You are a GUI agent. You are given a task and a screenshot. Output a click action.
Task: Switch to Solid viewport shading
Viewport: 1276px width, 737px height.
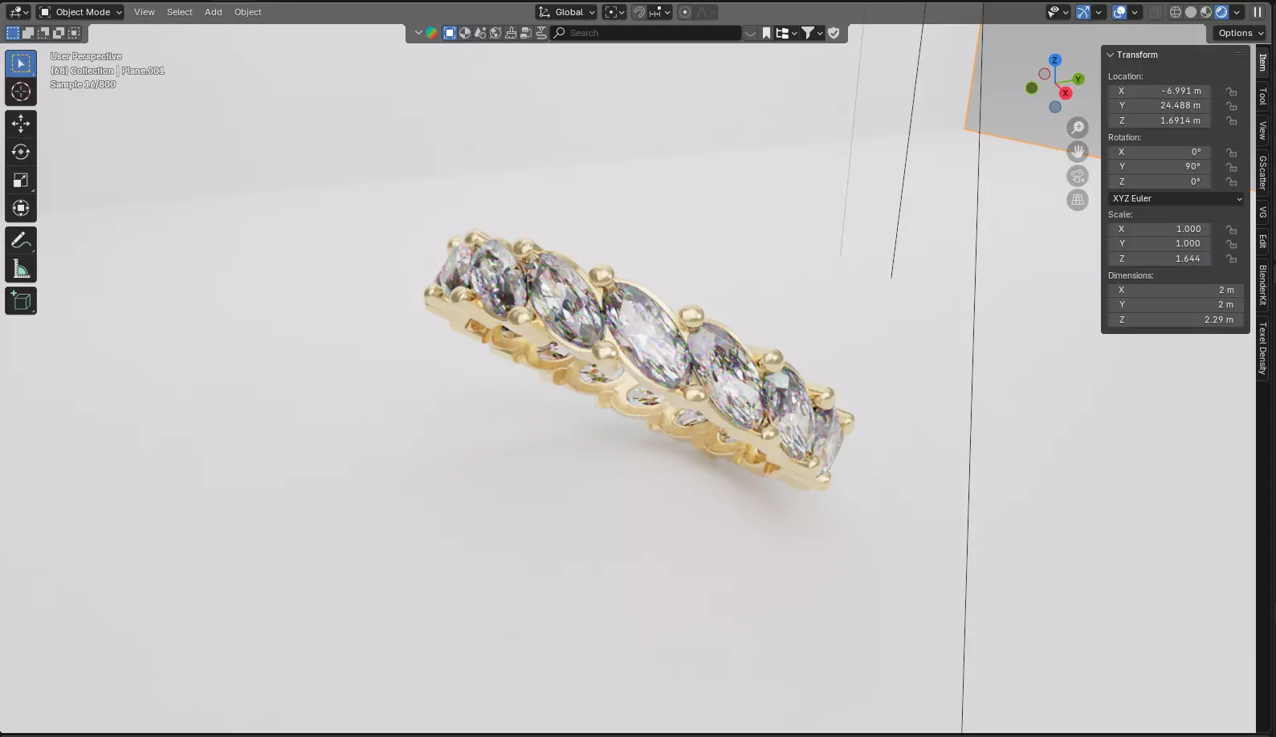(x=1191, y=12)
